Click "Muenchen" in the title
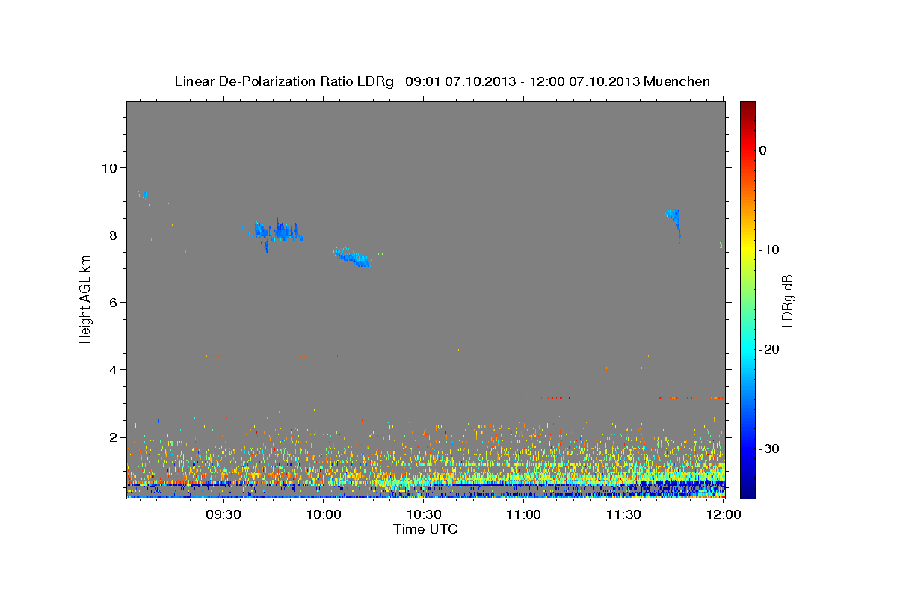This screenshot has width=897, height=598. click(677, 81)
